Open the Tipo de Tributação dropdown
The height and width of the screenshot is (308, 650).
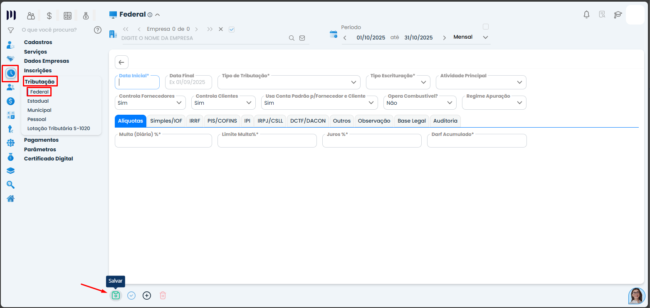(x=289, y=82)
